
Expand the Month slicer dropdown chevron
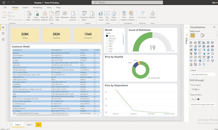[122, 33]
